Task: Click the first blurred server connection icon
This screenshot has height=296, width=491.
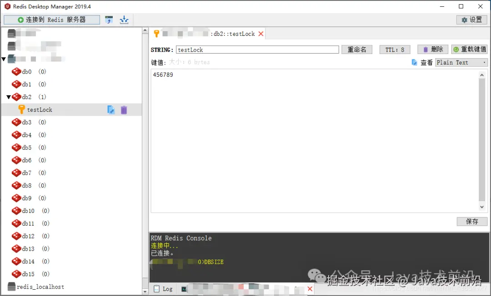Action: tap(11, 33)
